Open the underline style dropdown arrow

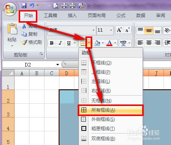click(x=75, y=43)
